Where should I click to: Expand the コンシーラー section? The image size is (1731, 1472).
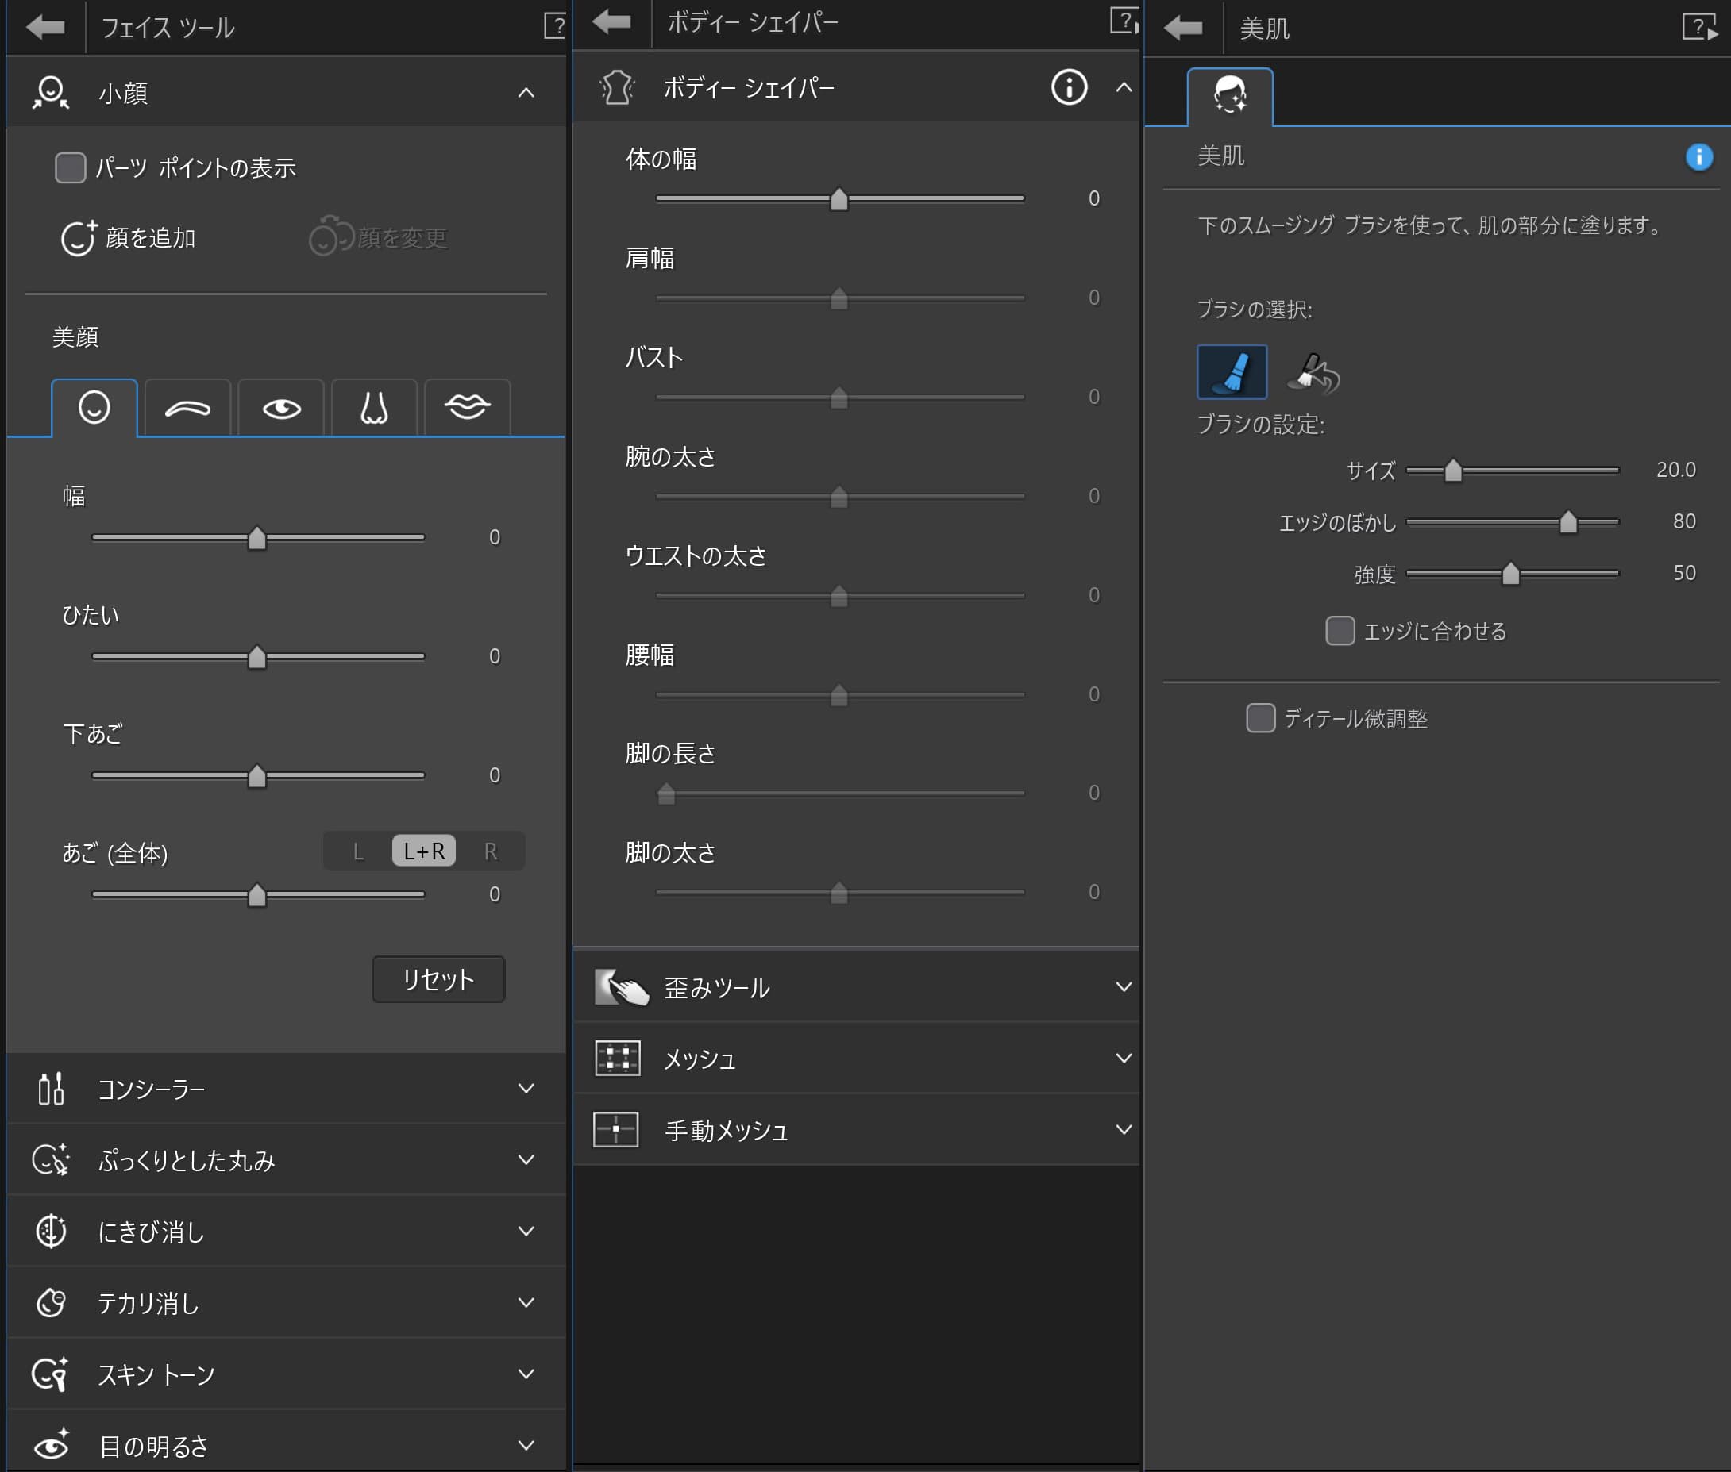[526, 1088]
